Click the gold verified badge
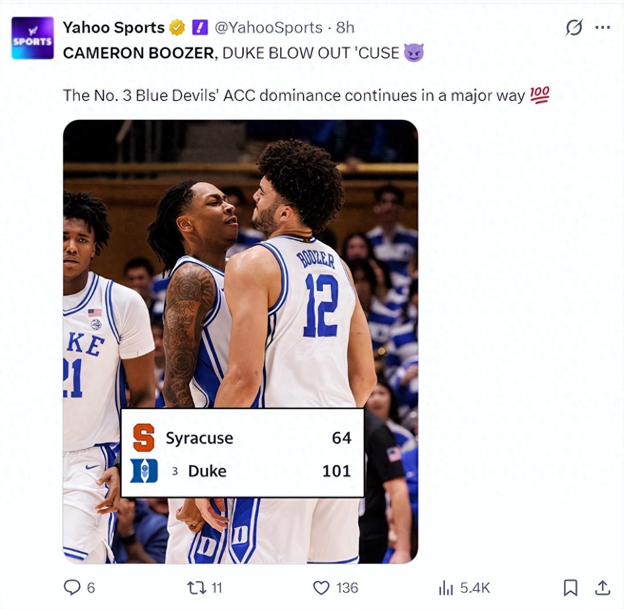624x609 pixels. coord(177,28)
